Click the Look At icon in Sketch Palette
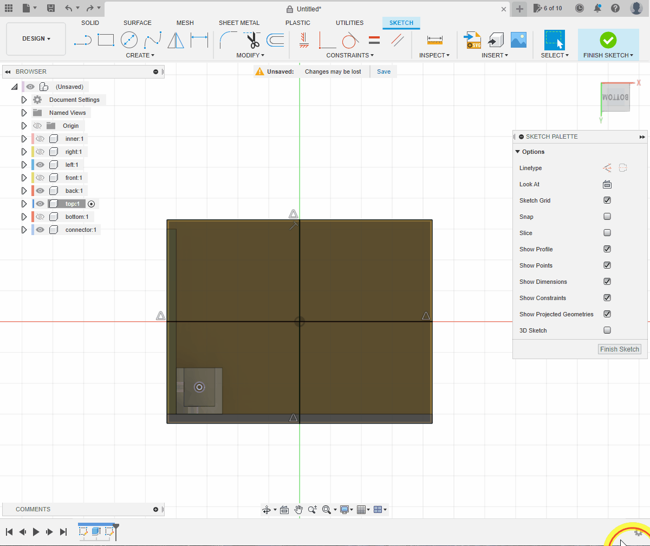 [607, 184]
